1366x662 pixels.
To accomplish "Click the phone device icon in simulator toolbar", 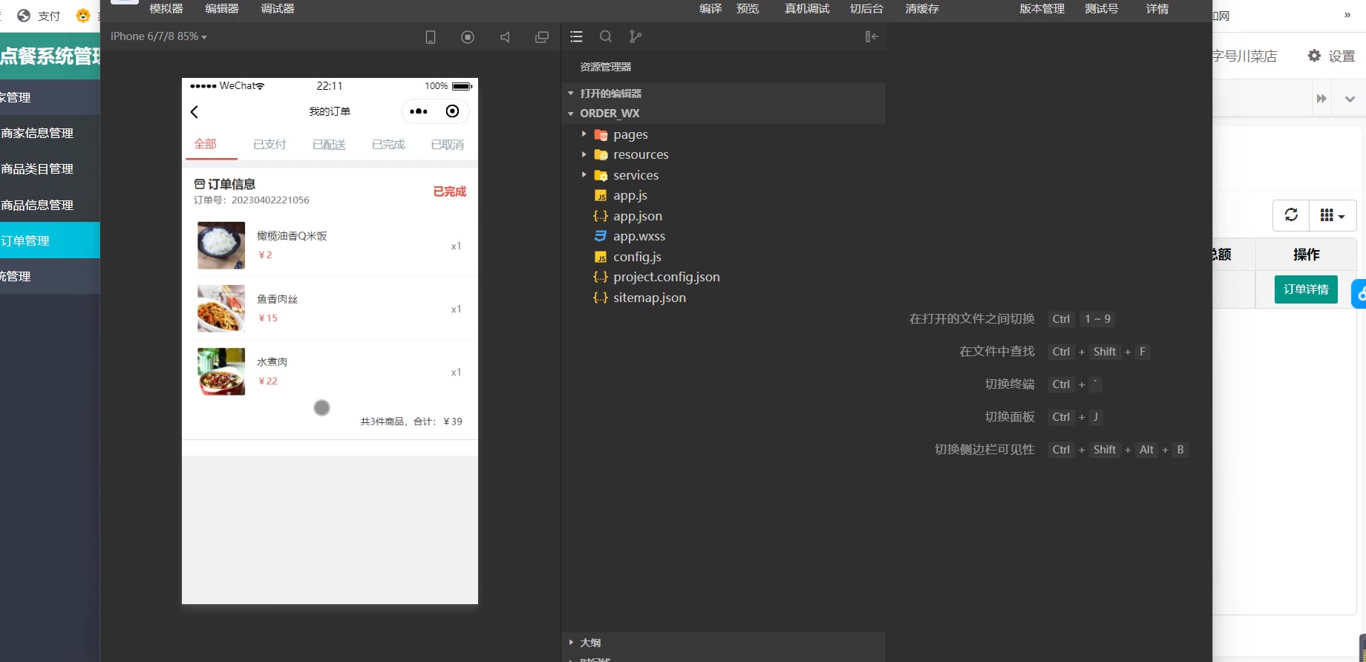I will [x=430, y=37].
